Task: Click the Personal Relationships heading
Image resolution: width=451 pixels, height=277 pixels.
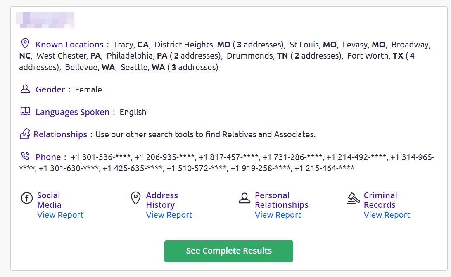Action: [x=282, y=200]
